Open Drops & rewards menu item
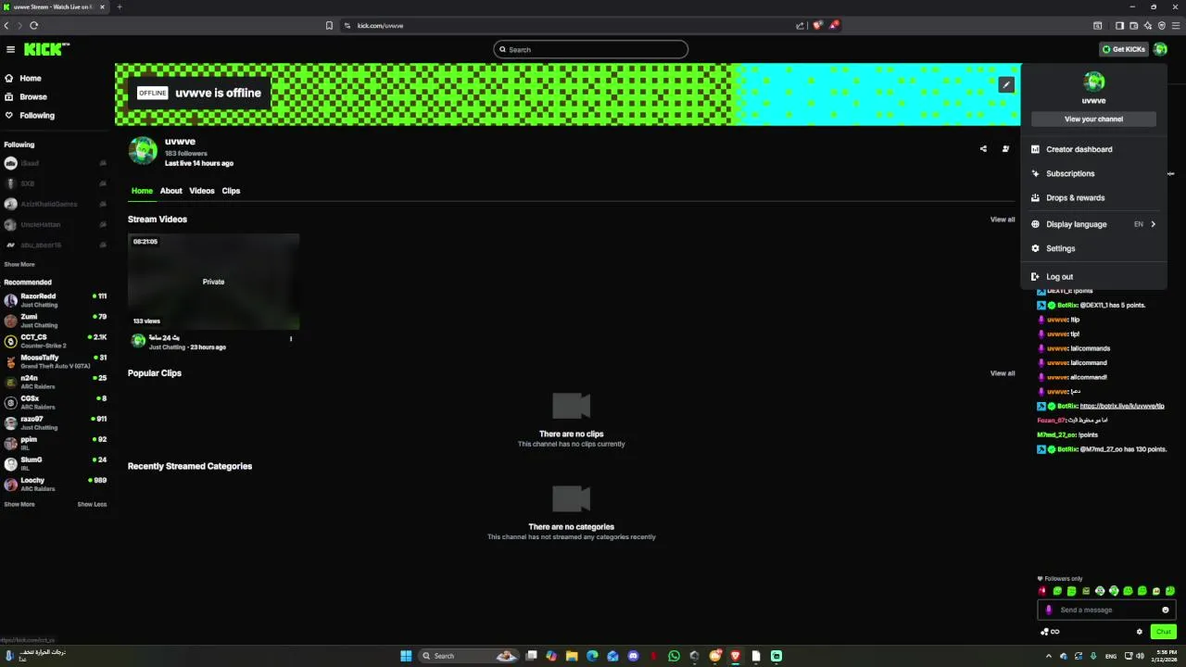1186x667 pixels. point(1093,197)
